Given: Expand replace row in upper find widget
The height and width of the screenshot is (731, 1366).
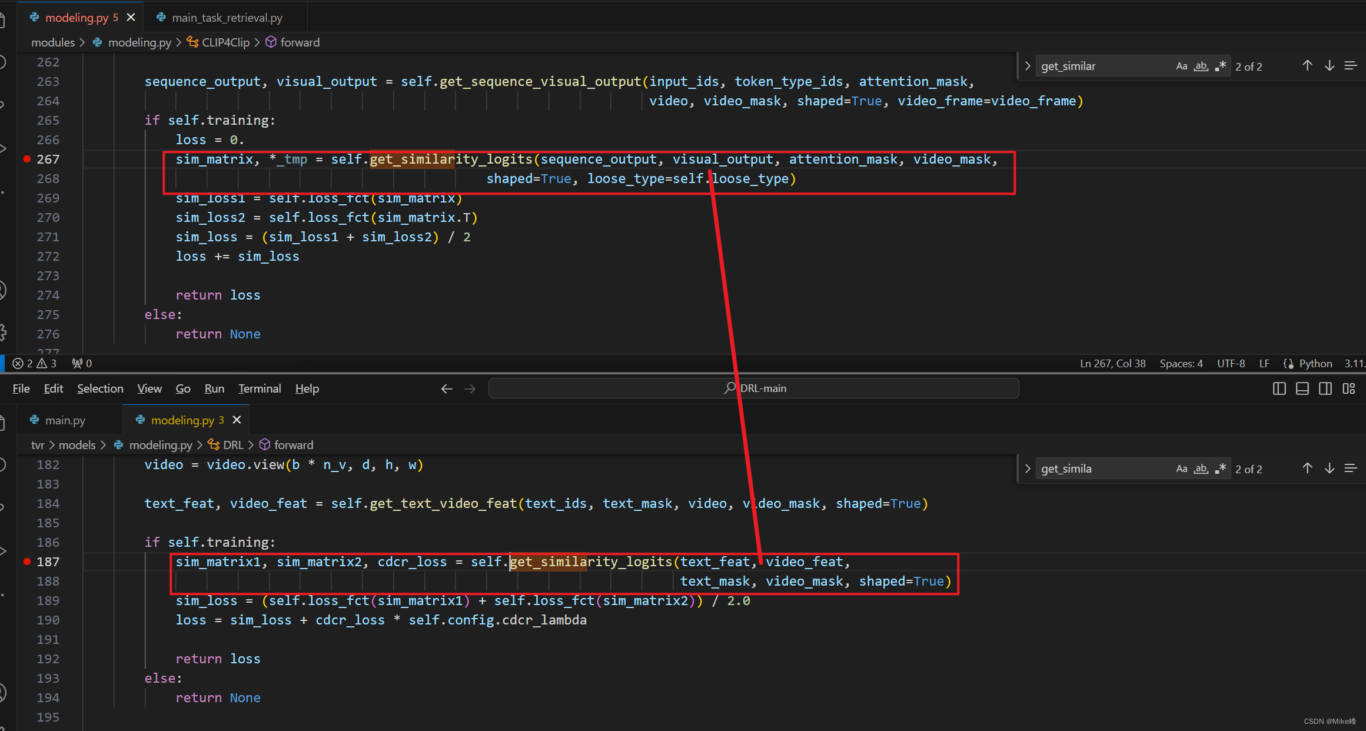Looking at the screenshot, I should (x=1028, y=66).
